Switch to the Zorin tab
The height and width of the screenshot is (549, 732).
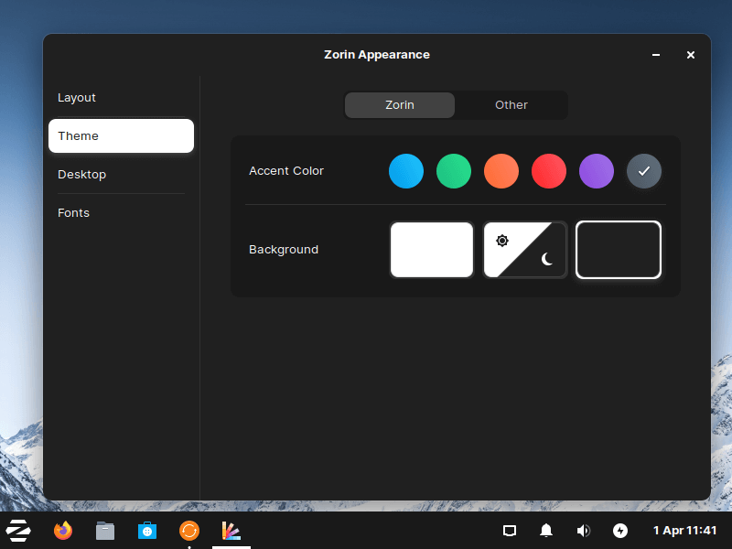point(400,105)
